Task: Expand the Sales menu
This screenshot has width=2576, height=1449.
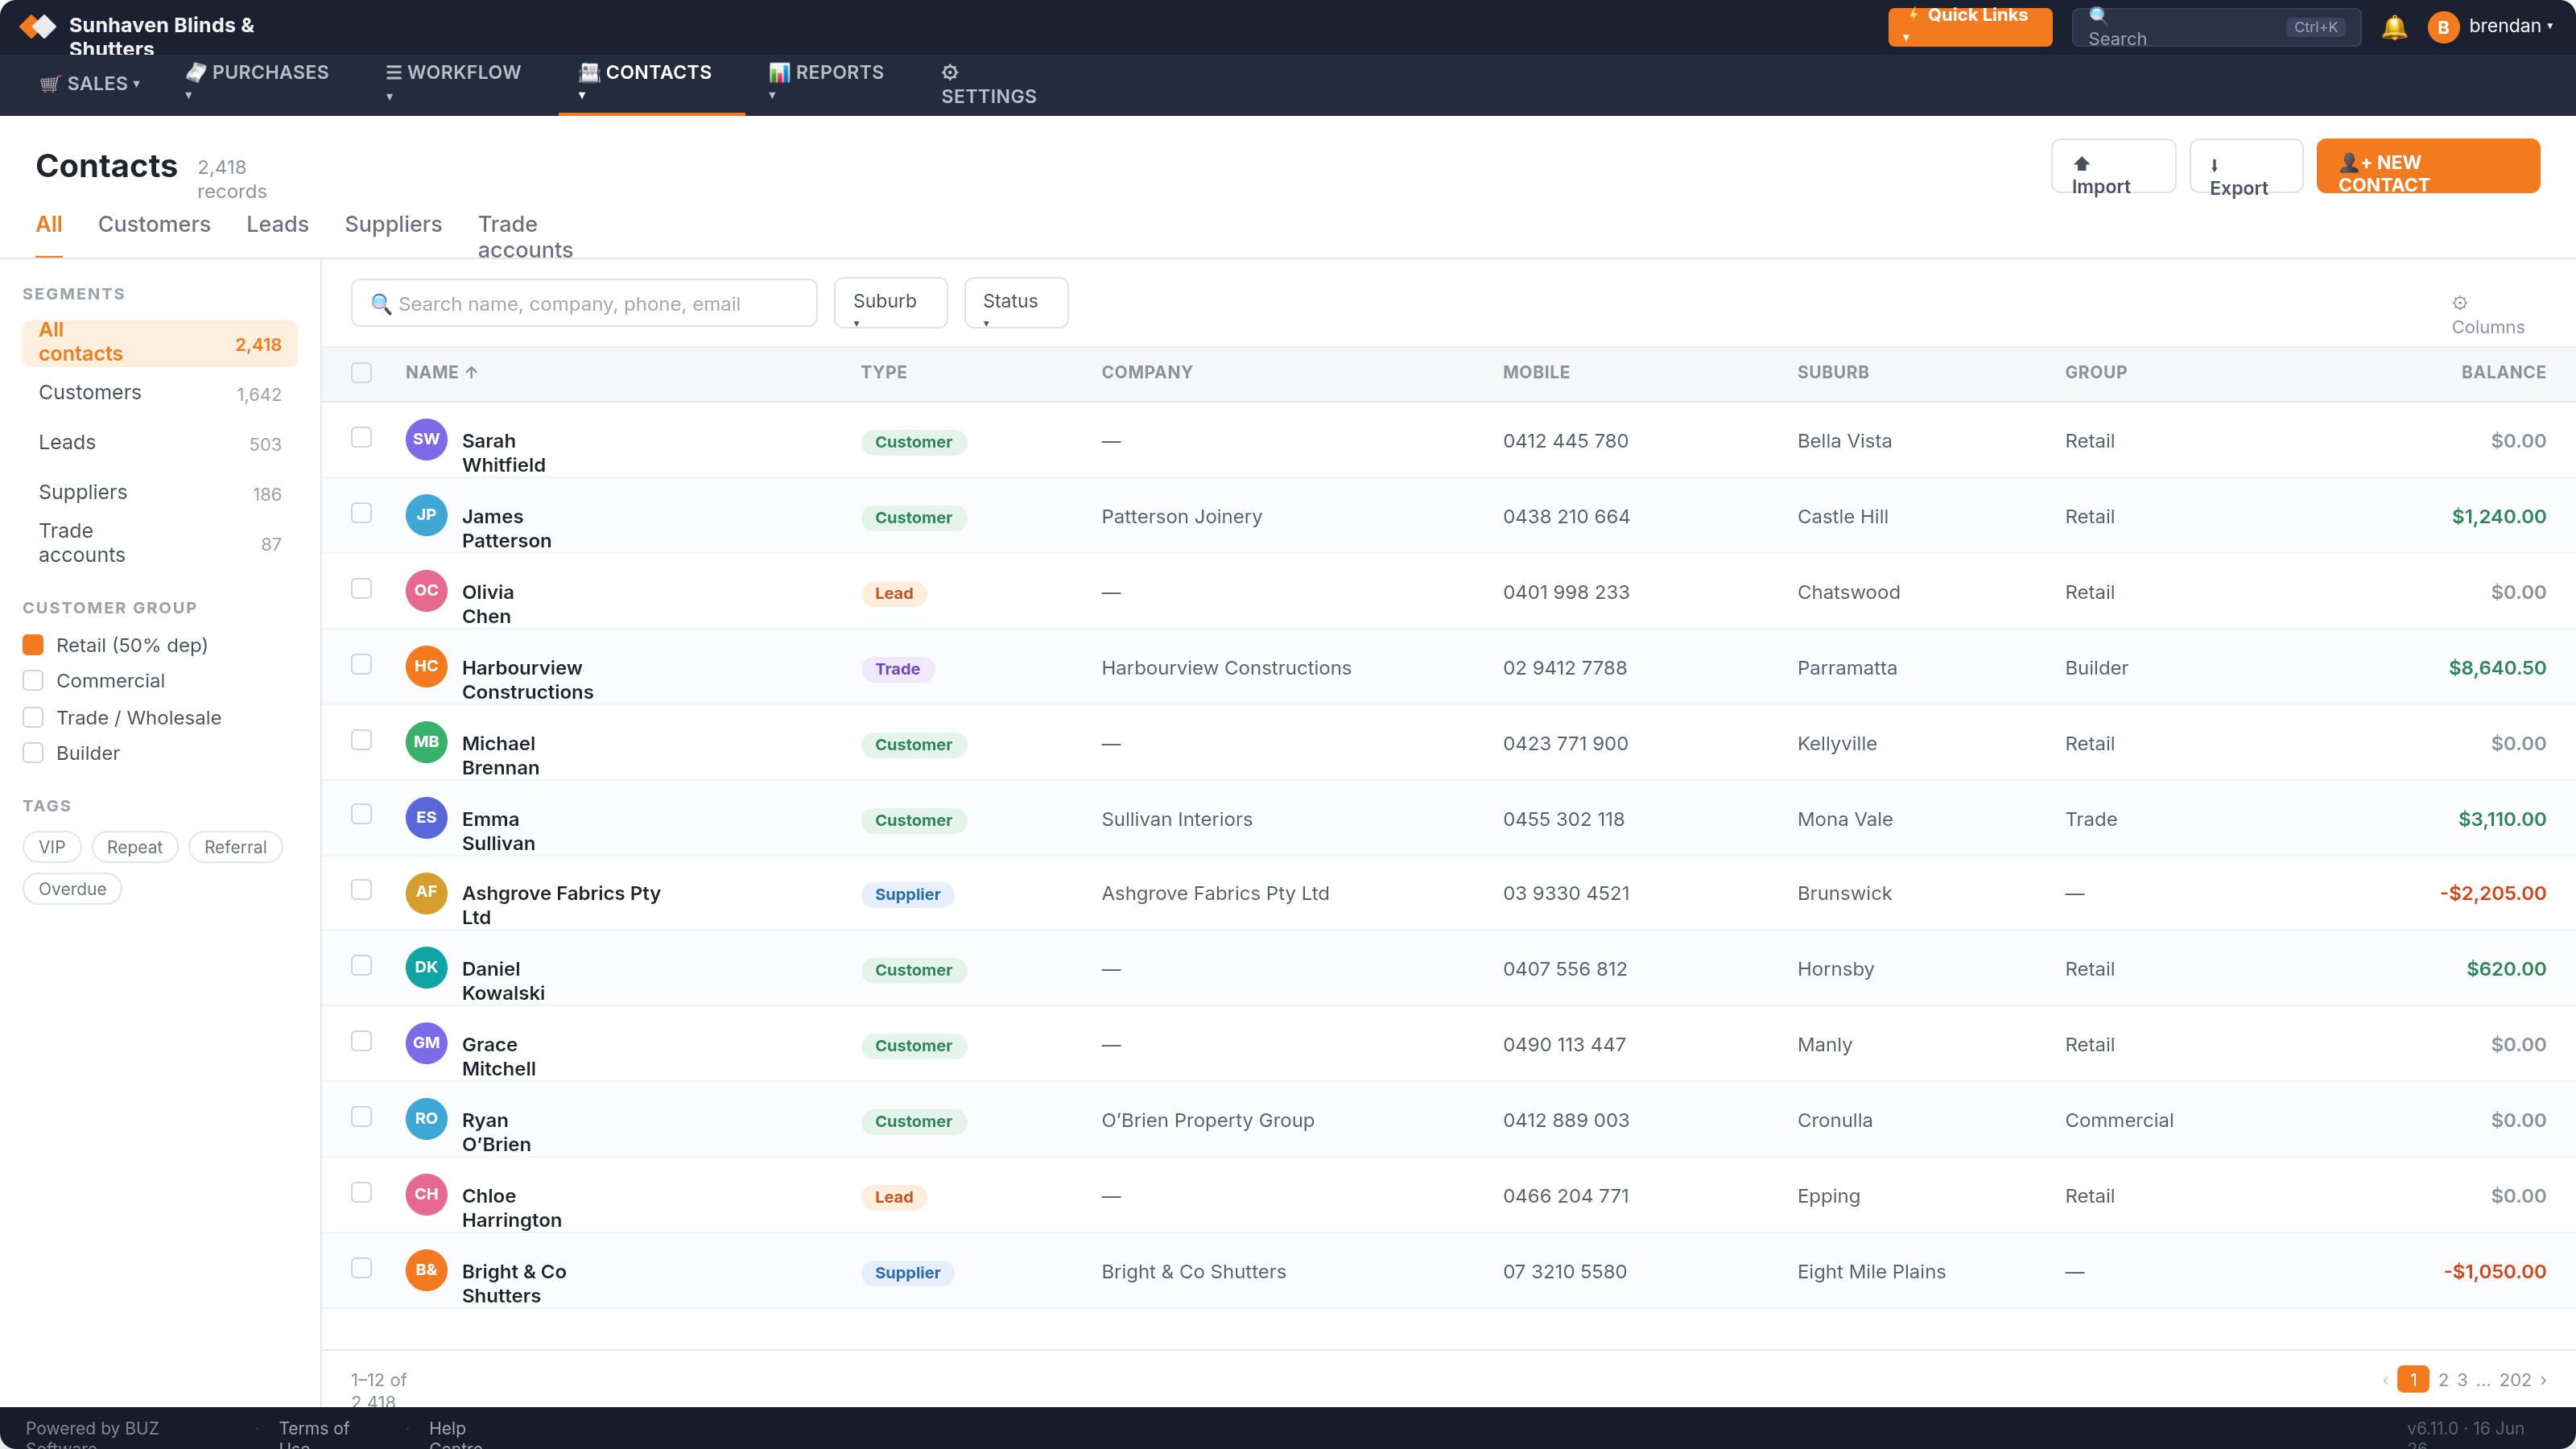Action: click(x=90, y=84)
